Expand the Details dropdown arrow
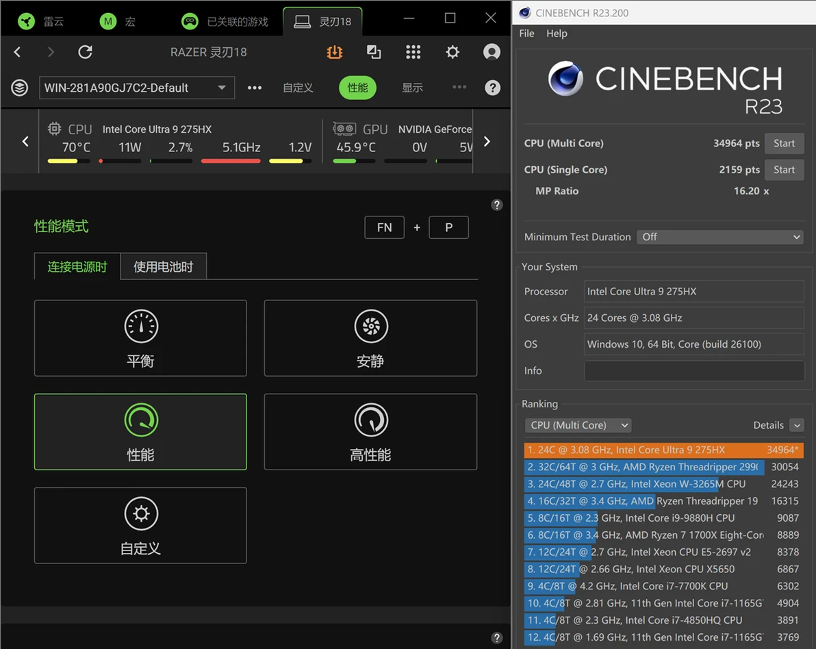Viewport: 816px width, 649px height. pyautogui.click(x=797, y=425)
